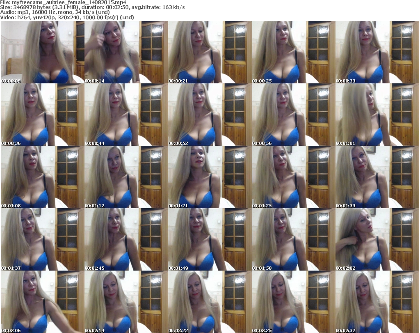Select the thumbnail stamped 00:01:01
Screen dimensions: 420x333
click(x=377, y=115)
